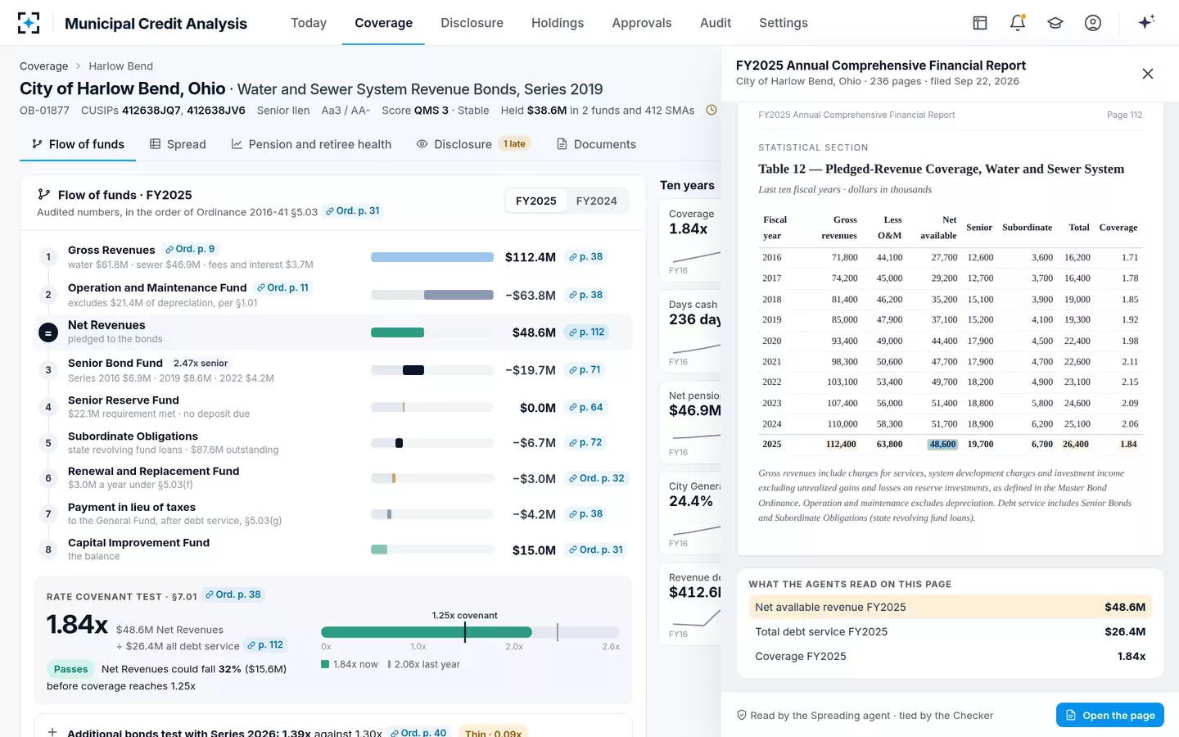Open Ord. p. 40 citation for Additional bonds test
Image resolution: width=1179 pixels, height=737 pixels.
tap(418, 733)
